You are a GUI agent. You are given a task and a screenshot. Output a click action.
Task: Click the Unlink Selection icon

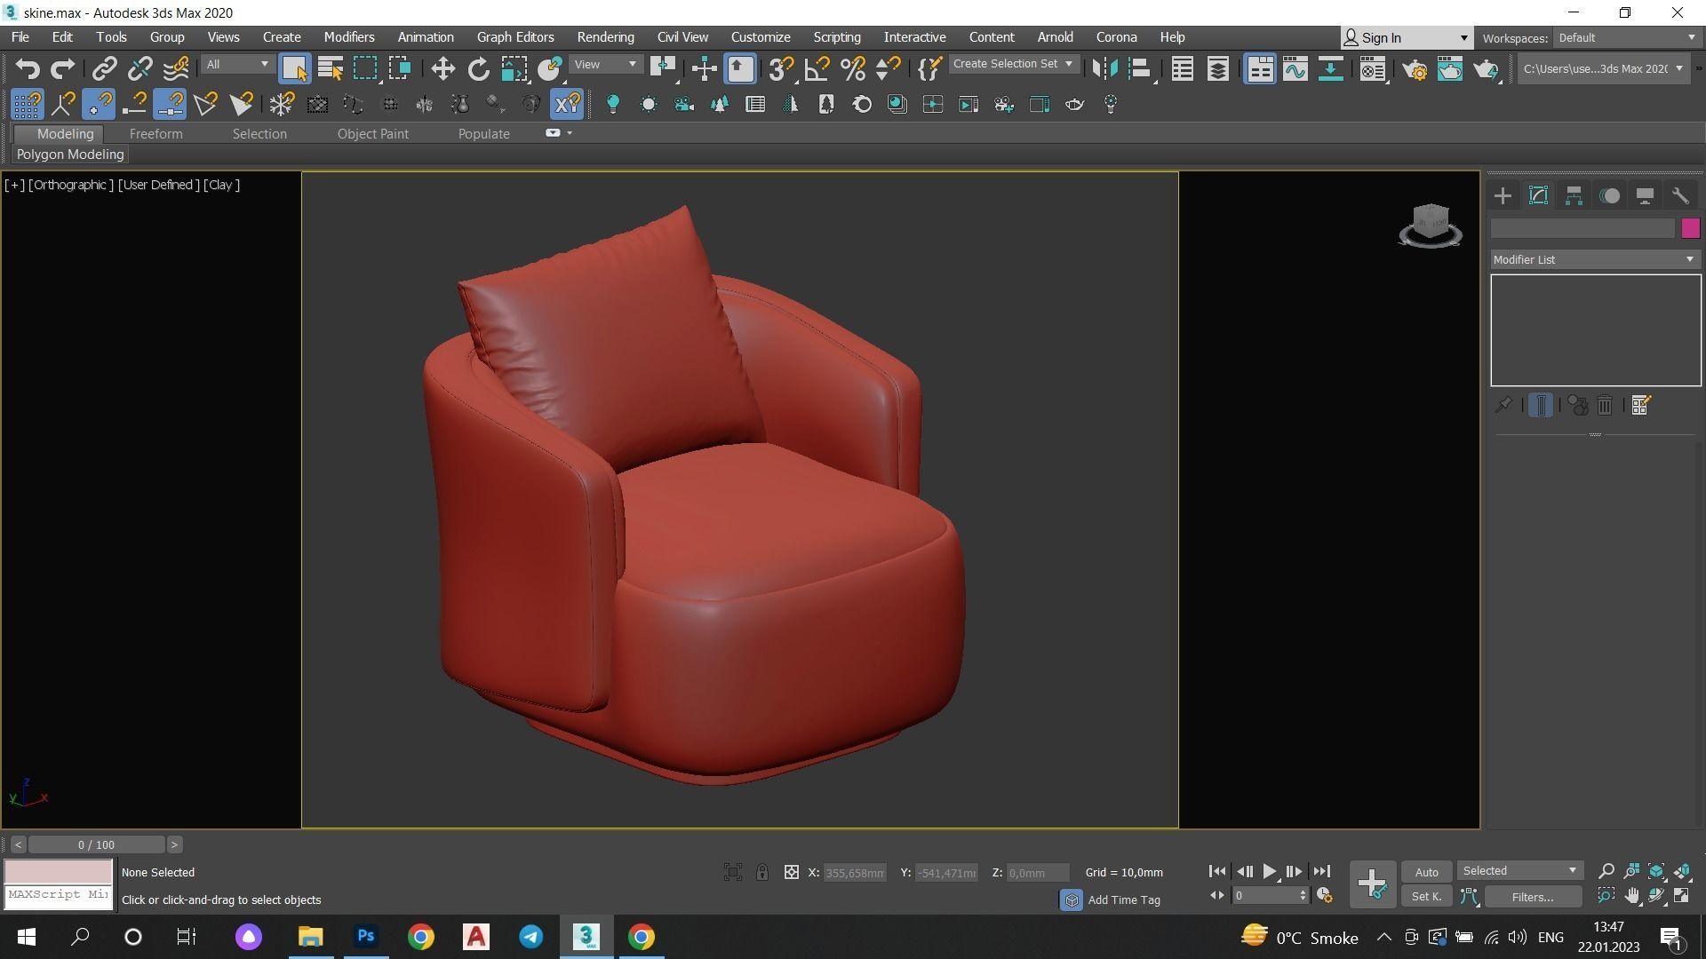click(140, 68)
